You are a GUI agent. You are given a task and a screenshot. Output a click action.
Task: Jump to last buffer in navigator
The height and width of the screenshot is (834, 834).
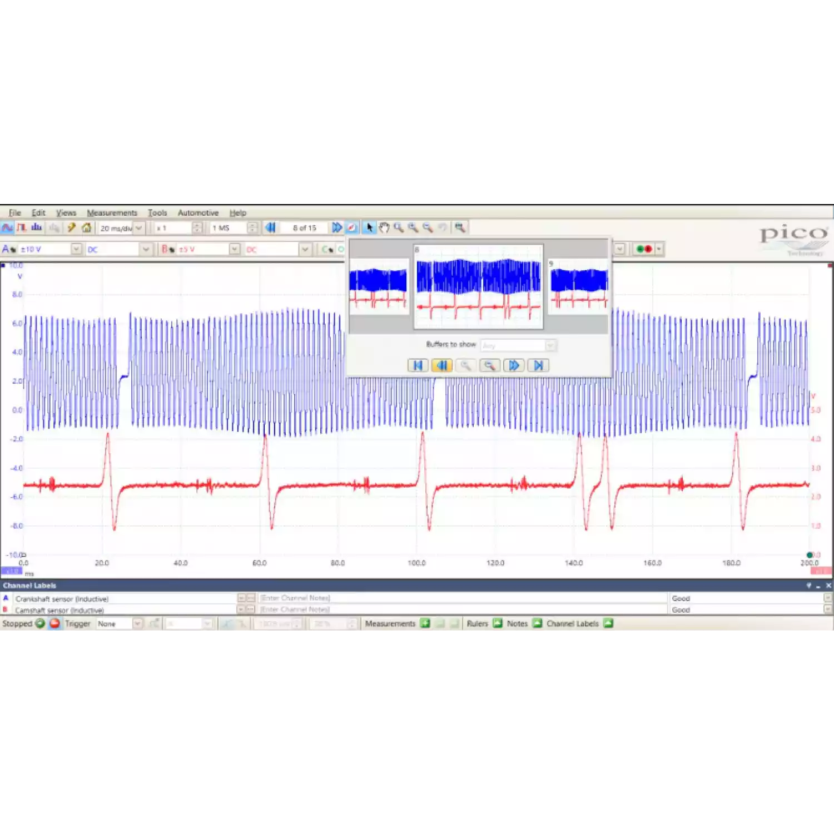tap(538, 365)
